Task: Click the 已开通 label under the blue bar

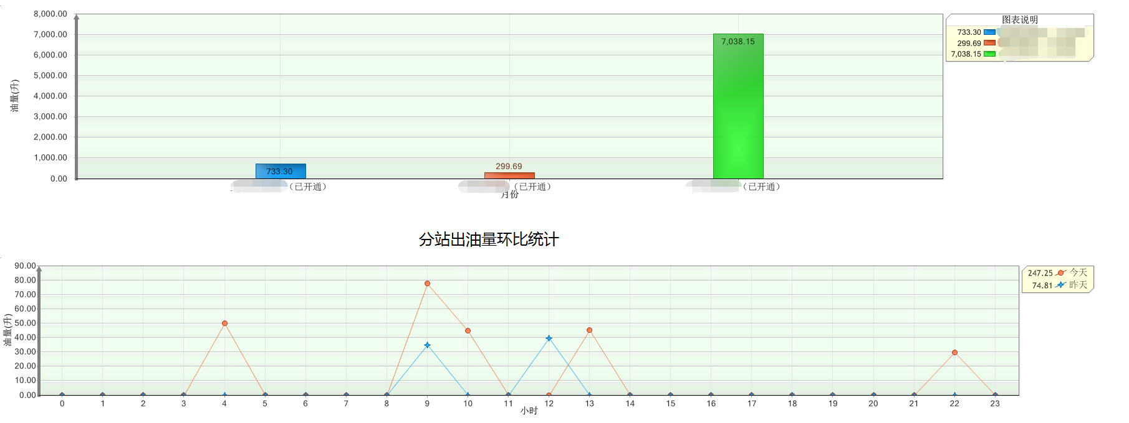Action: [x=308, y=187]
